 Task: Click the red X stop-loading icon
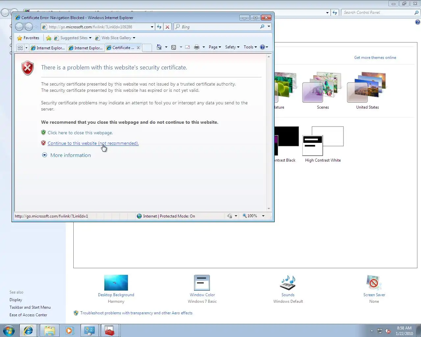pyautogui.click(x=167, y=27)
